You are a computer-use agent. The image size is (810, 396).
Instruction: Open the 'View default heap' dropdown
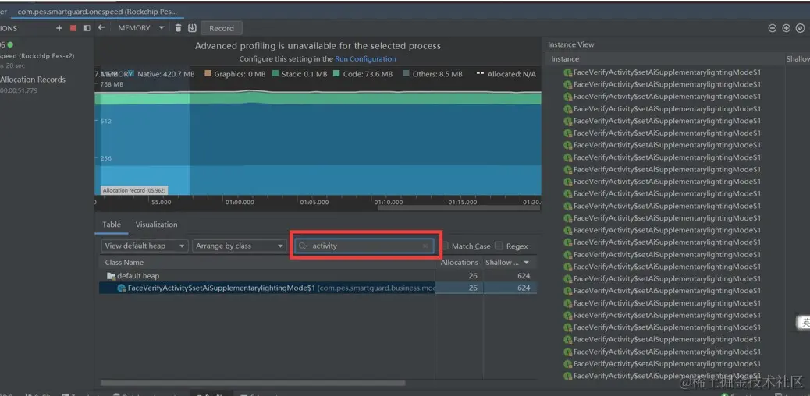[x=144, y=246]
